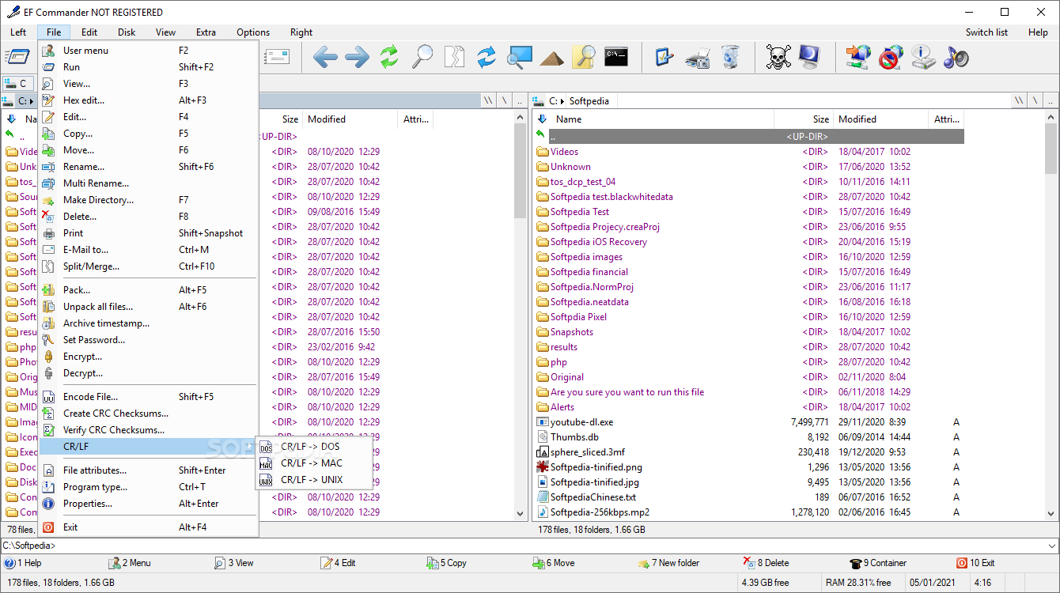This screenshot has width=1060, height=593.
Task: Click the split file pages icon
Action: 454,57
